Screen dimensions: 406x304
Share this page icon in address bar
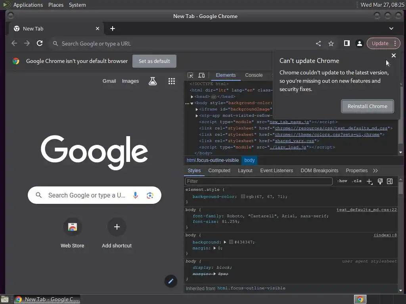(x=318, y=44)
